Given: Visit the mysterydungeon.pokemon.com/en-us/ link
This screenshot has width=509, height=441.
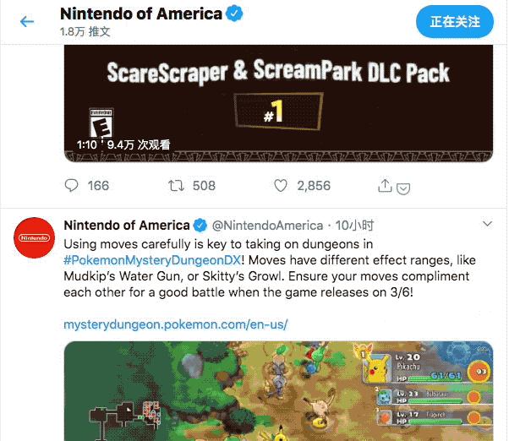Looking at the screenshot, I should (x=176, y=324).
